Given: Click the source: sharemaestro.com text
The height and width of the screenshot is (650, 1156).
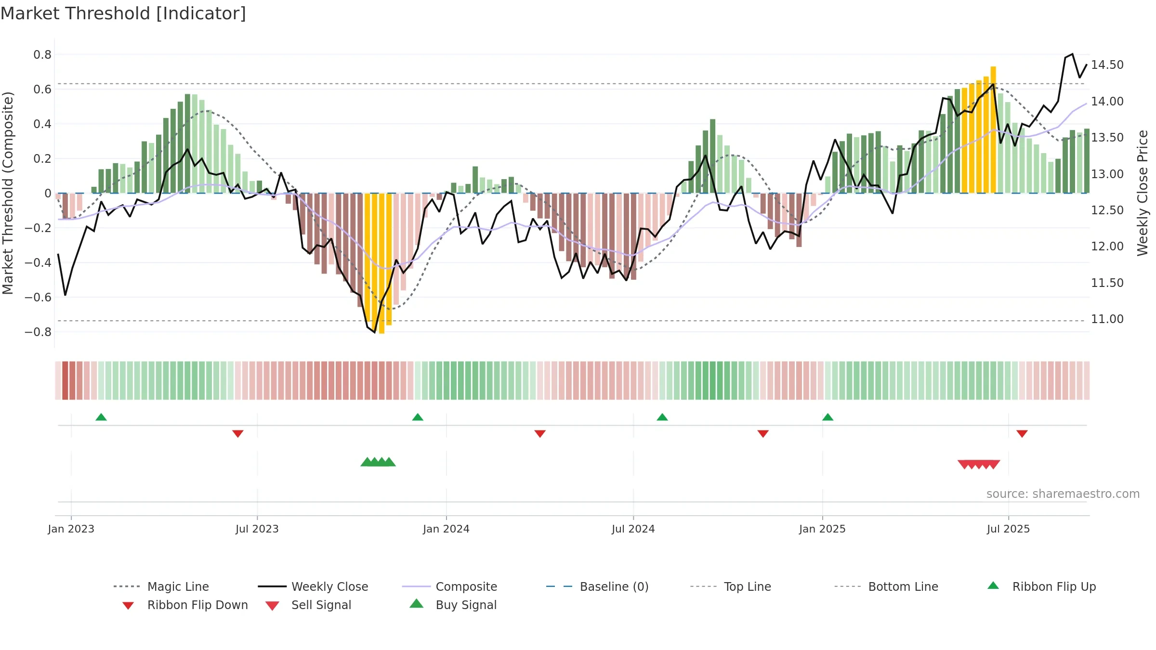Looking at the screenshot, I should pos(1063,494).
